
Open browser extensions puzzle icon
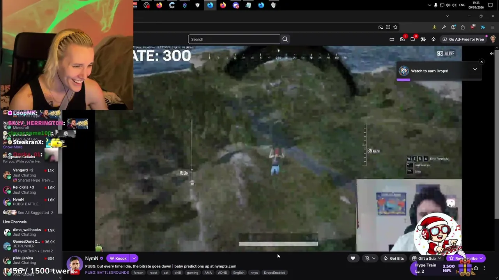pos(463,27)
